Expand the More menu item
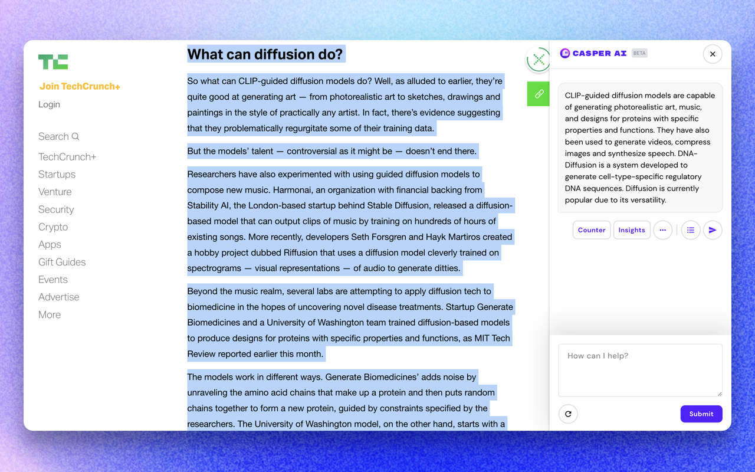Viewport: 755px width, 472px height. coord(50,314)
